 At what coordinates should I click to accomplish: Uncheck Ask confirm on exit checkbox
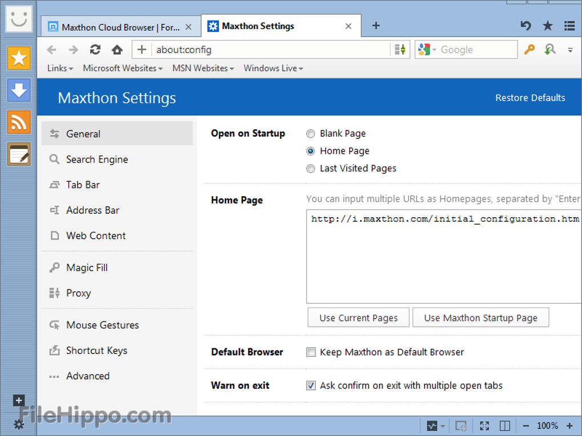coord(310,386)
